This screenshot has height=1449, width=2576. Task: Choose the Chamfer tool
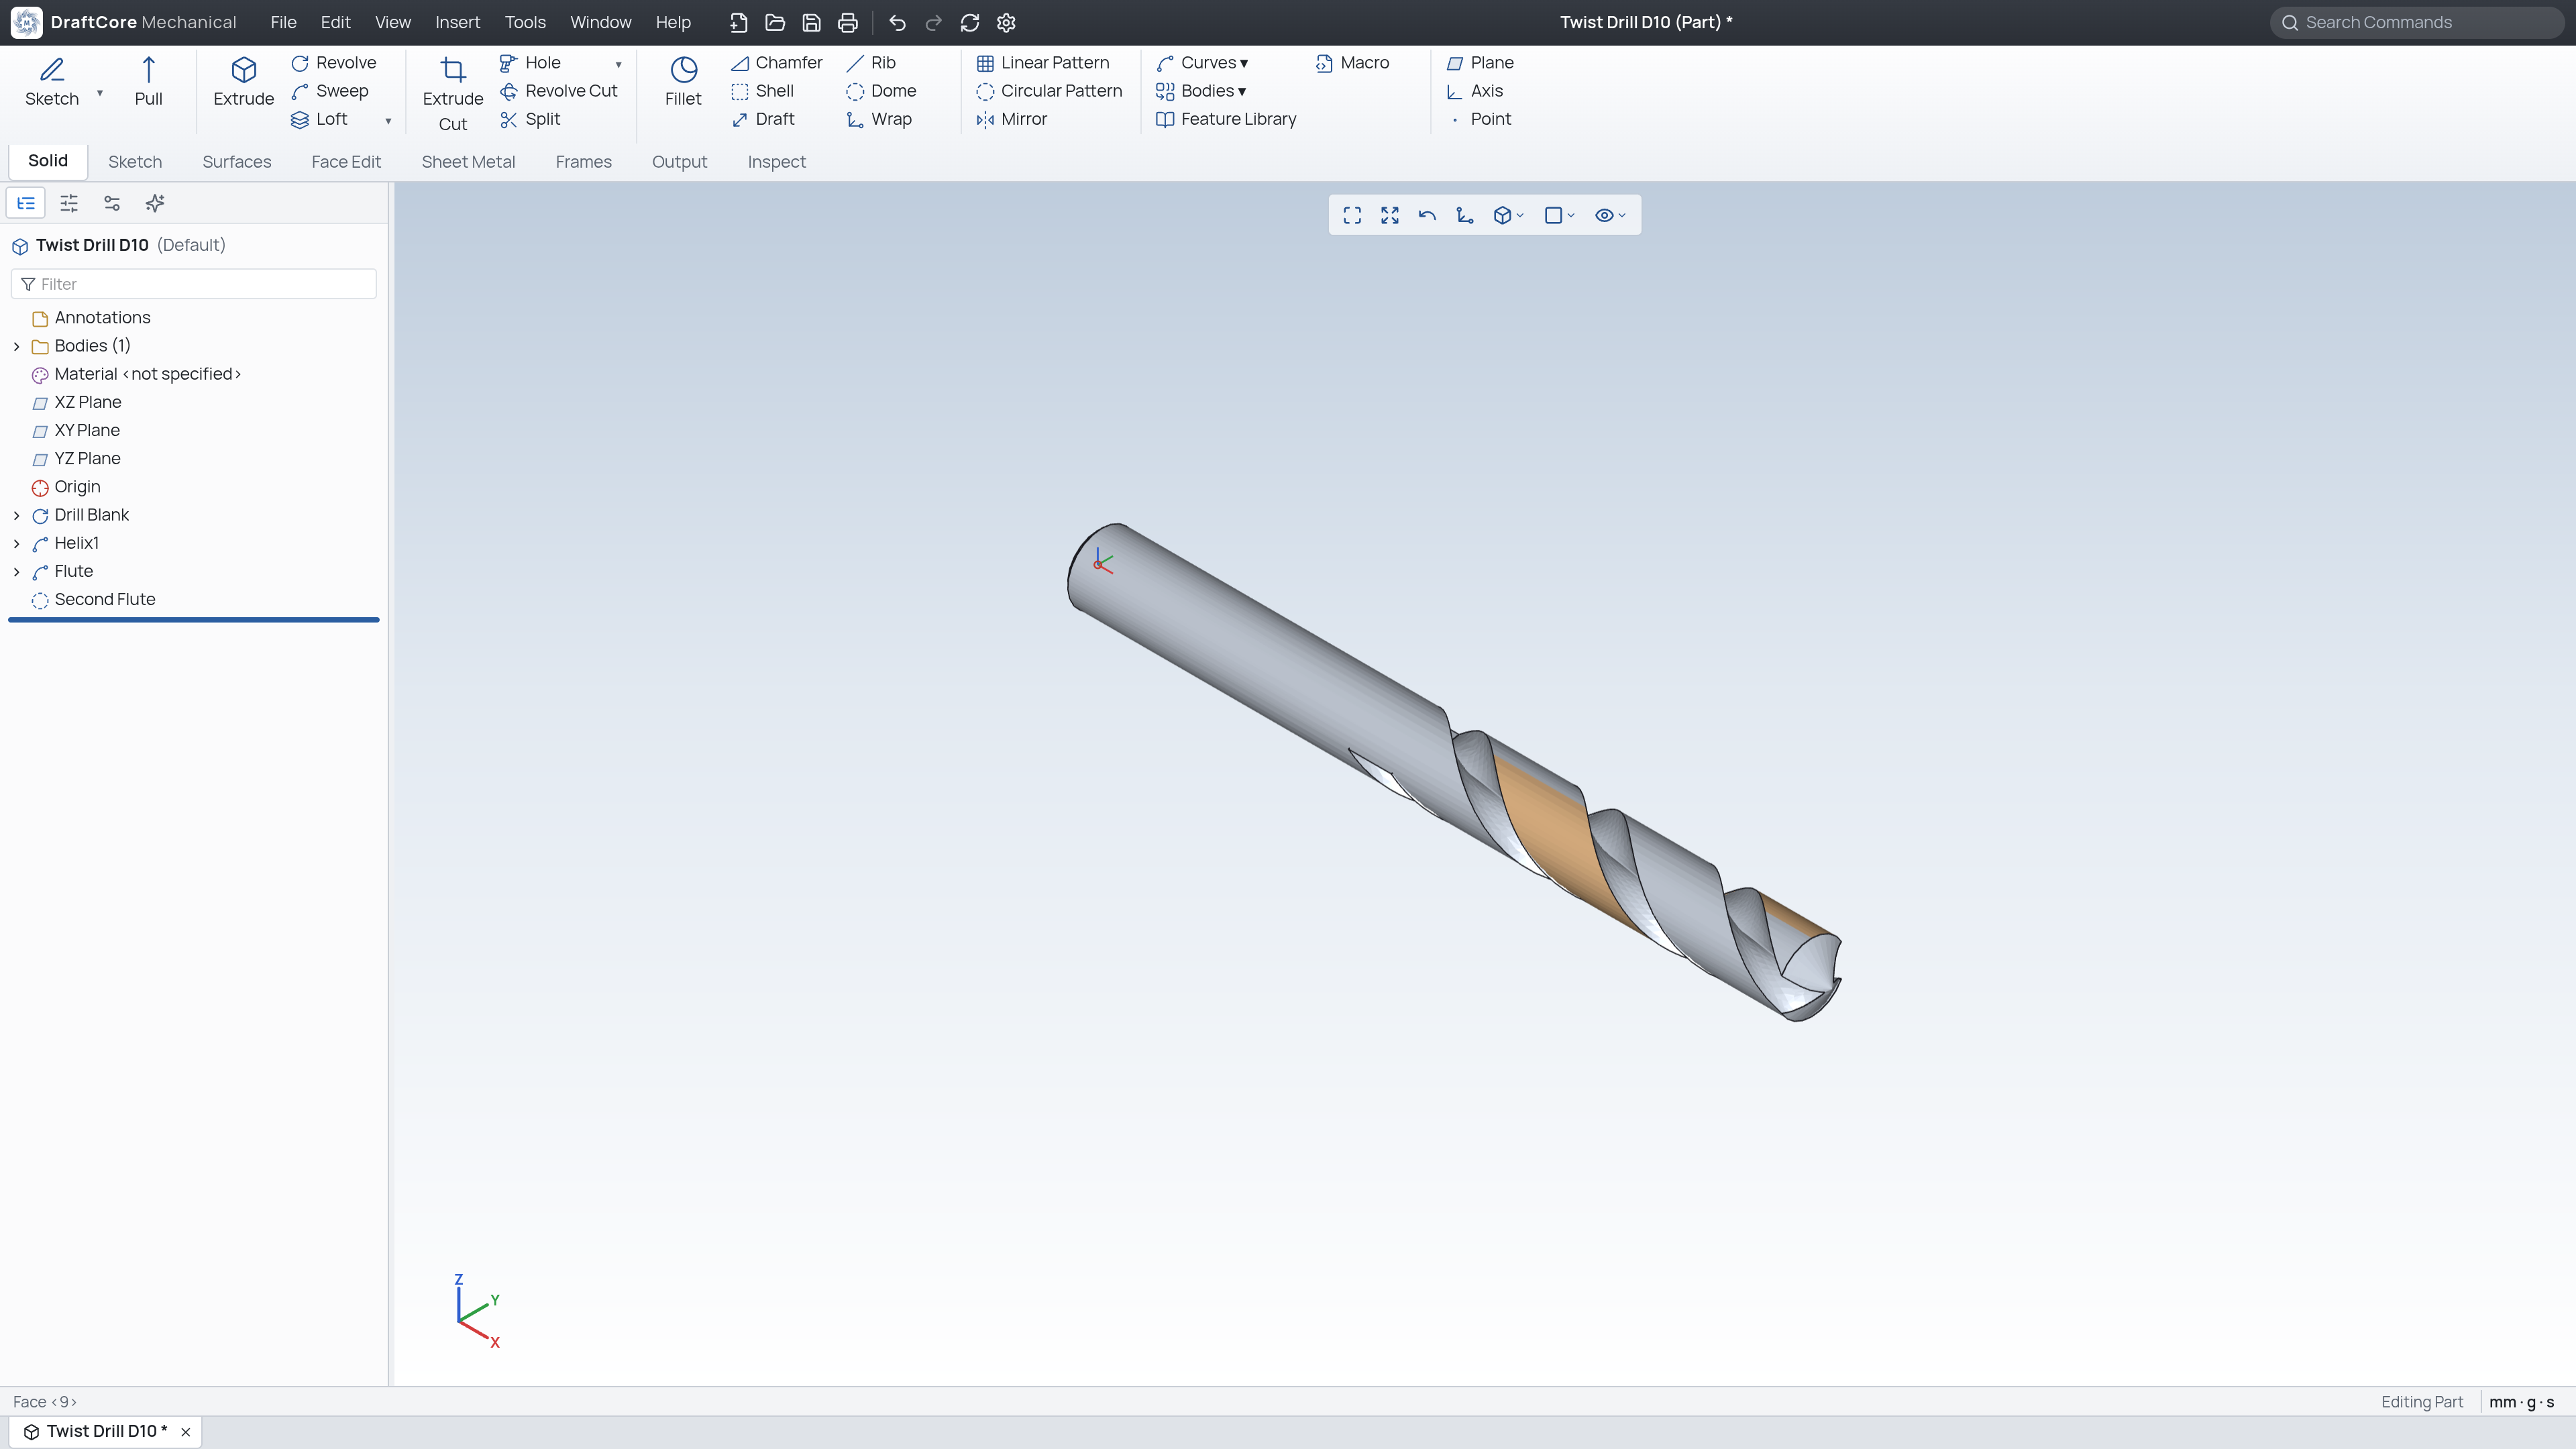777,63
